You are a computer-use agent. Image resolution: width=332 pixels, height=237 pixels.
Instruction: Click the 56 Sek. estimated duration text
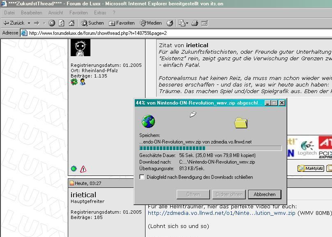[x=187, y=155]
